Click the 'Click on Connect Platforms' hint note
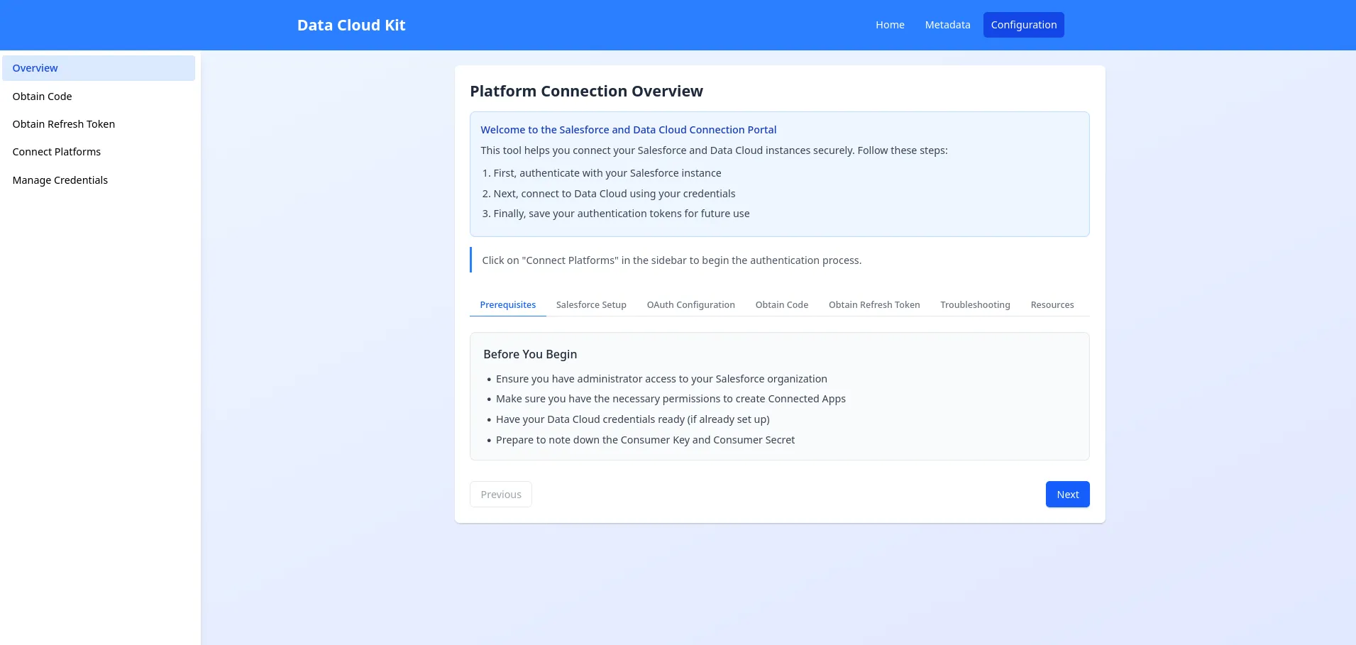Image resolution: width=1356 pixels, height=645 pixels. 672,260
